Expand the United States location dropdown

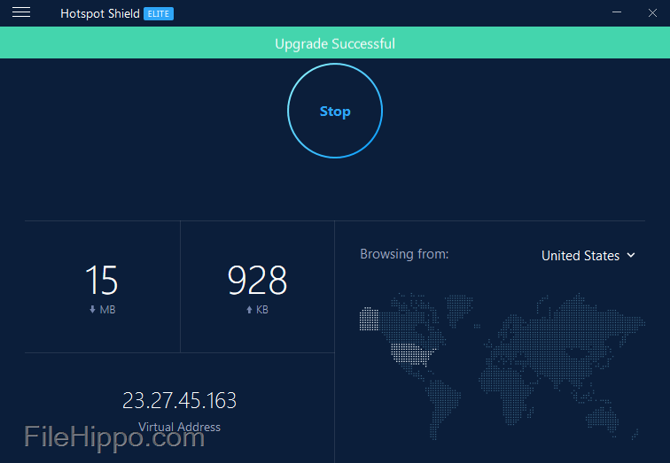coord(588,255)
